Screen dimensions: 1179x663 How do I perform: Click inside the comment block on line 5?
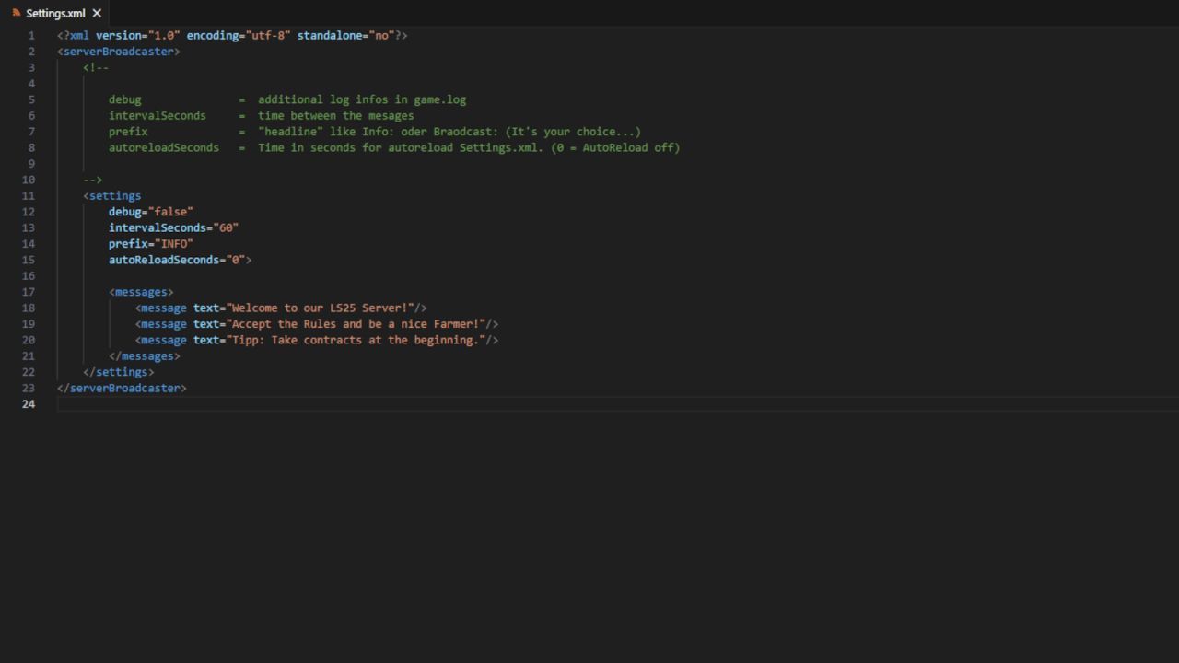point(276,99)
